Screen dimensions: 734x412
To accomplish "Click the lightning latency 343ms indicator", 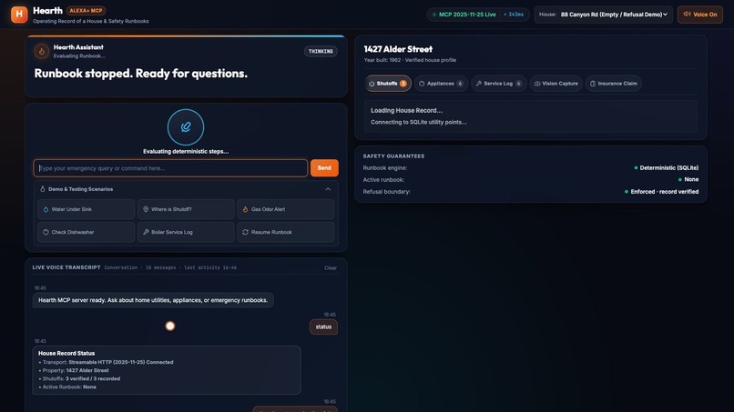I will click(x=514, y=15).
